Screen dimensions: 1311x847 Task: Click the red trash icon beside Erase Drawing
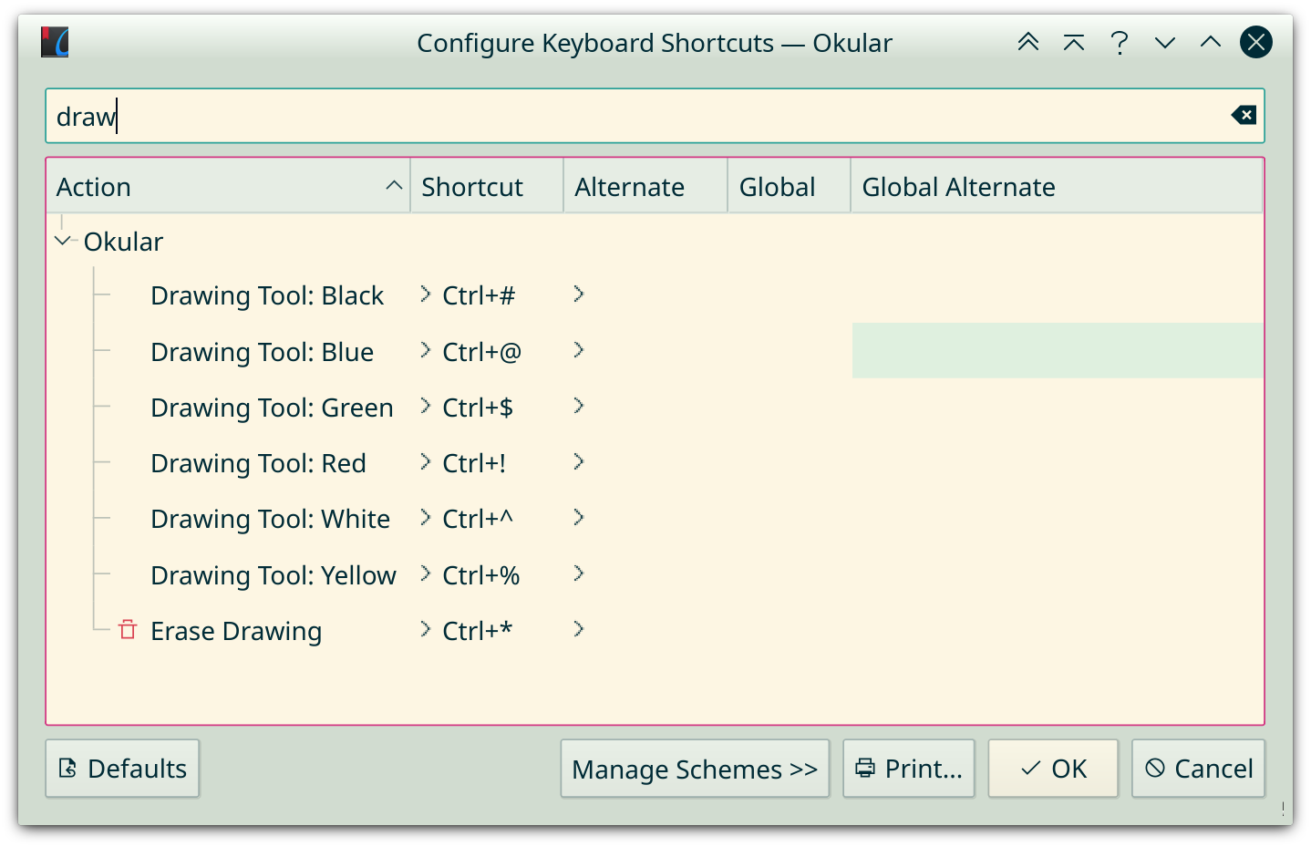[128, 630]
